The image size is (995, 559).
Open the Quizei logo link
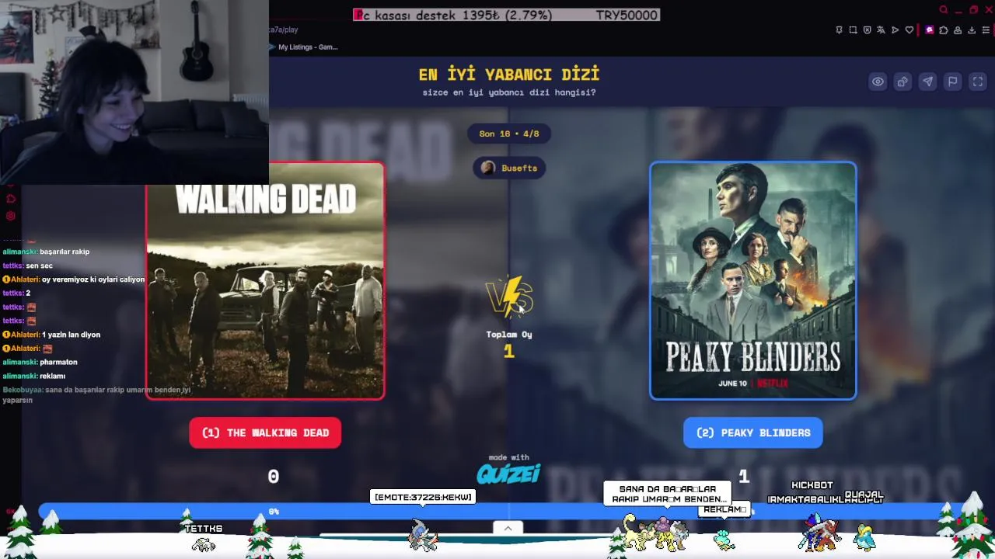tap(508, 474)
